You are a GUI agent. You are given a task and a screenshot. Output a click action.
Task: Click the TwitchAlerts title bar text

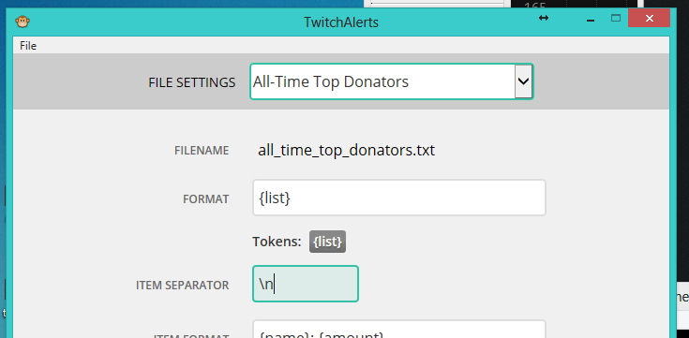[341, 22]
